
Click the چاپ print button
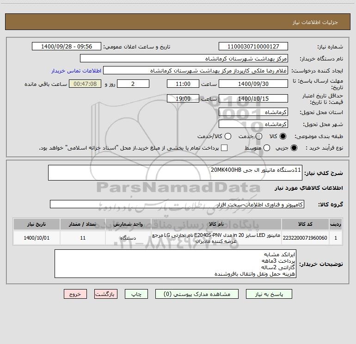point(136,294)
